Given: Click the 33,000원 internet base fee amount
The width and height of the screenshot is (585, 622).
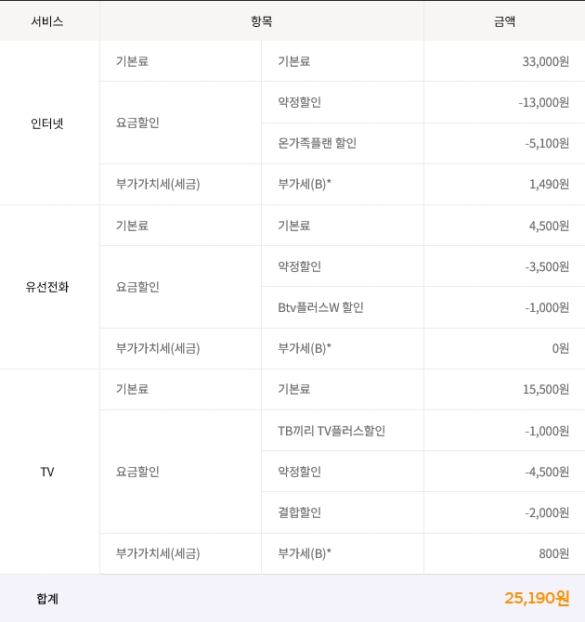Looking at the screenshot, I should (545, 61).
